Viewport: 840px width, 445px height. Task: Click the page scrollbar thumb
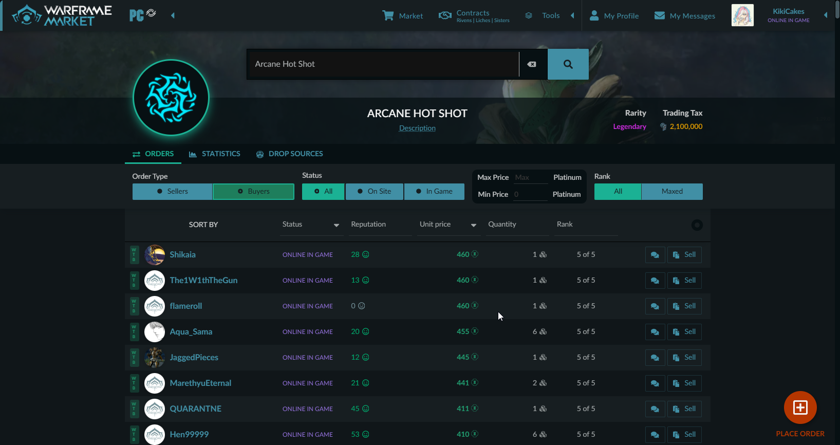click(x=837, y=10)
